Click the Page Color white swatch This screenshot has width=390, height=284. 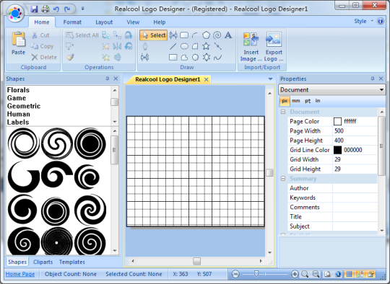(x=337, y=121)
